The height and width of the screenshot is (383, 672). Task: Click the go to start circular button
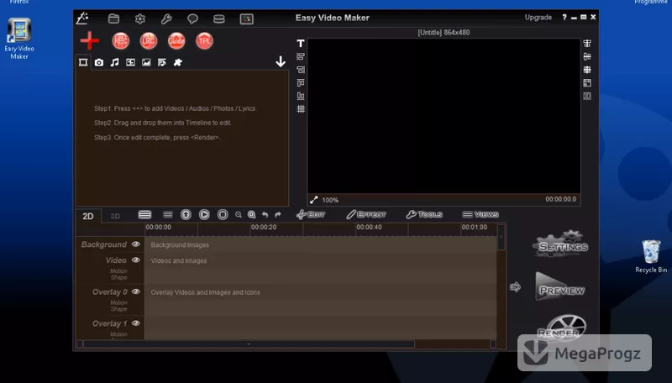pyautogui.click(x=186, y=215)
